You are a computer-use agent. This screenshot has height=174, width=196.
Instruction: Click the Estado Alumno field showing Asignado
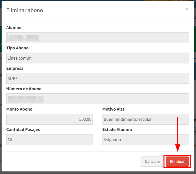[x=146, y=140]
